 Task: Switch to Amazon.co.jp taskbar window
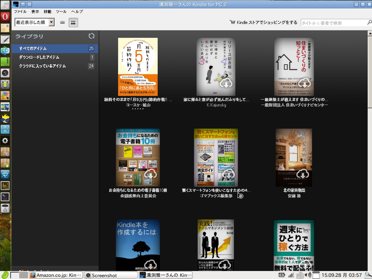(56, 275)
